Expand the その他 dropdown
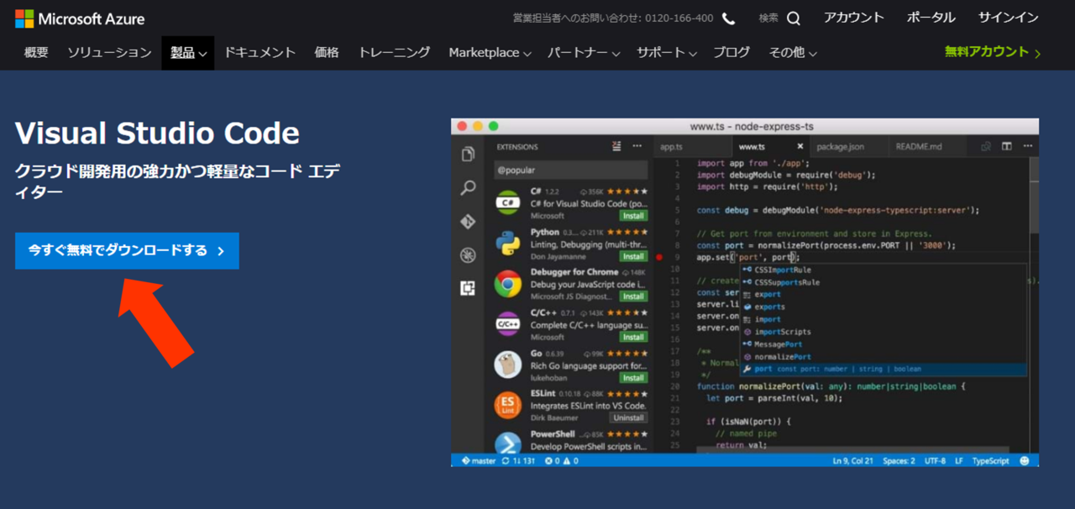Image resolution: width=1075 pixels, height=509 pixels. [x=793, y=52]
